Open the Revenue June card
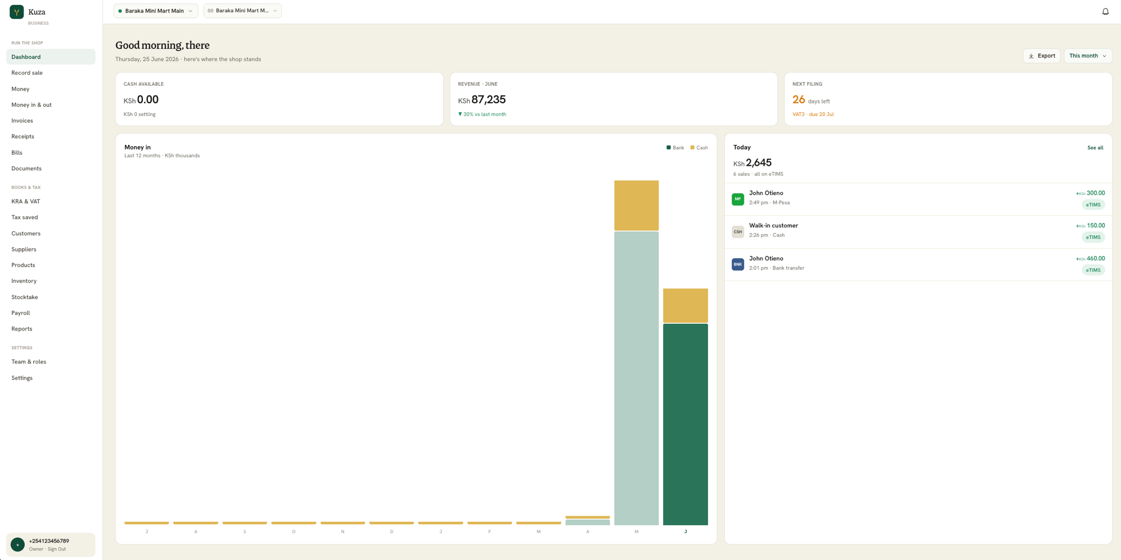The height and width of the screenshot is (560, 1121). pos(614,99)
